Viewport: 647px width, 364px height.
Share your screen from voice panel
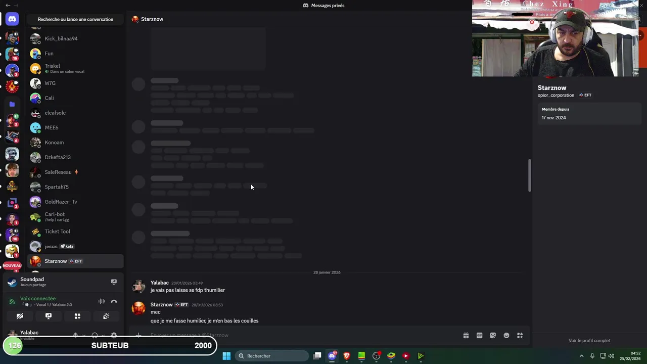(x=49, y=316)
